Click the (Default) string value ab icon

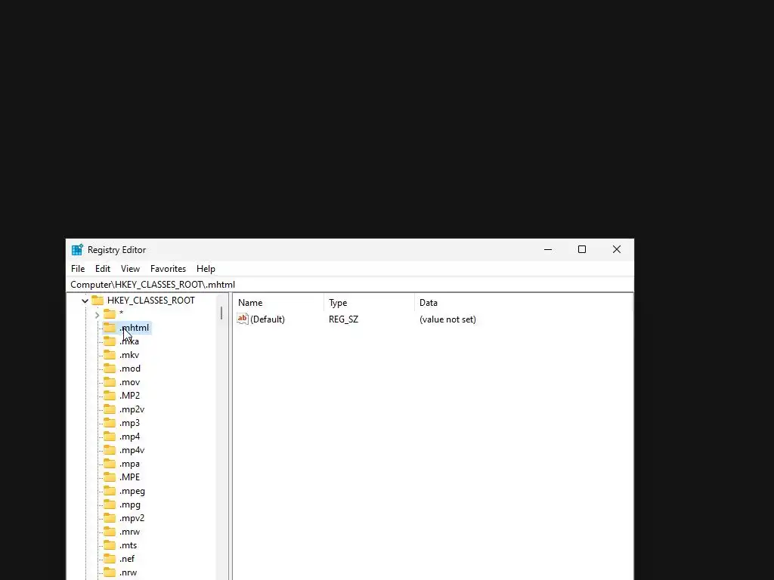pos(243,319)
